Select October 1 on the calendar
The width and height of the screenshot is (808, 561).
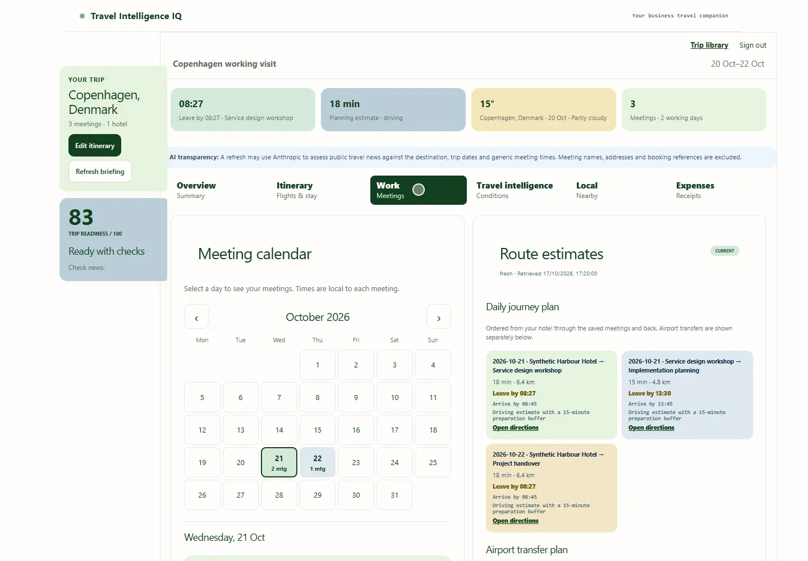[318, 365]
